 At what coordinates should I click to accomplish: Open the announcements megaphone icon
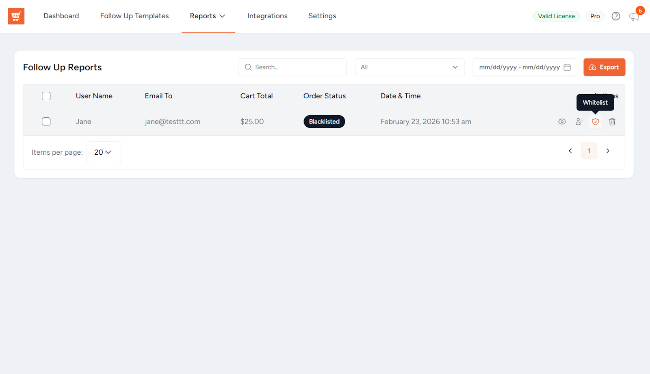tap(634, 17)
